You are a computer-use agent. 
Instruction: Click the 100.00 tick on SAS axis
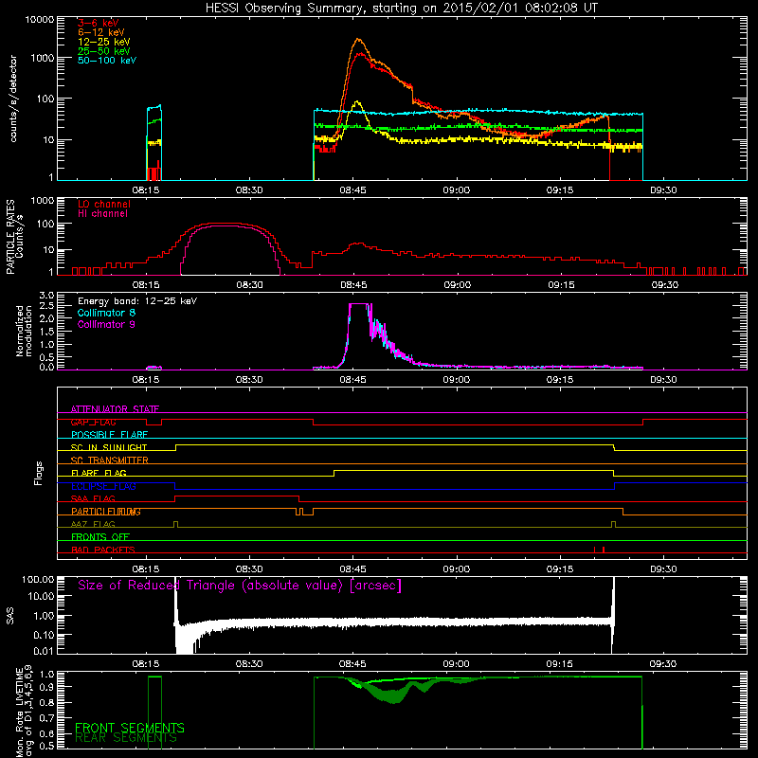click(x=39, y=580)
